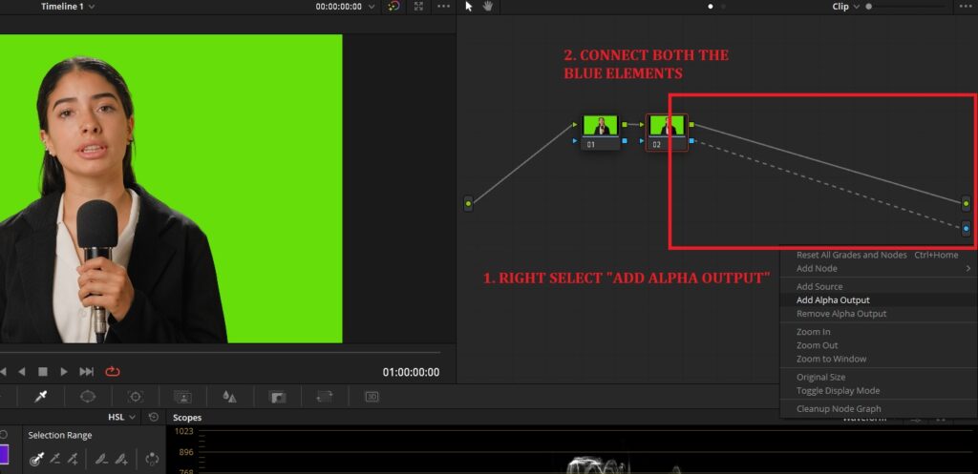Screen dimensions: 978x474
Task: Select the Qualifier eyedropper palette icon
Action: point(41,396)
